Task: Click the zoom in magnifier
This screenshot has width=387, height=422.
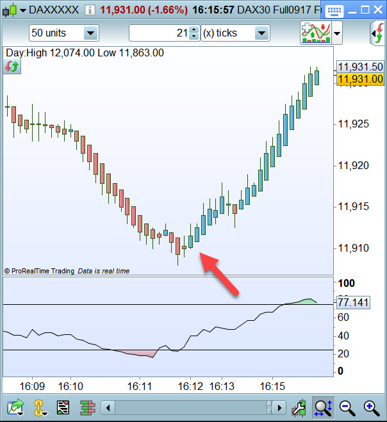Action: pos(372,409)
